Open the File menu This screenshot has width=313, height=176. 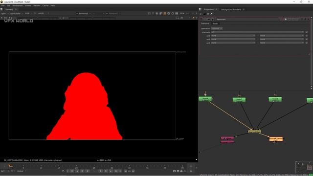tap(2, 5)
